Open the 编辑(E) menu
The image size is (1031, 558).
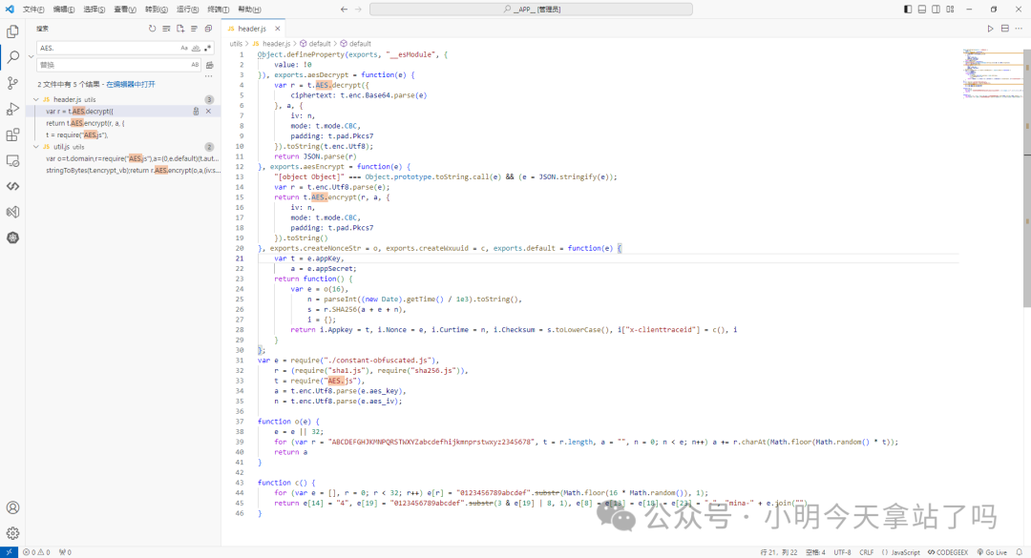pos(64,10)
